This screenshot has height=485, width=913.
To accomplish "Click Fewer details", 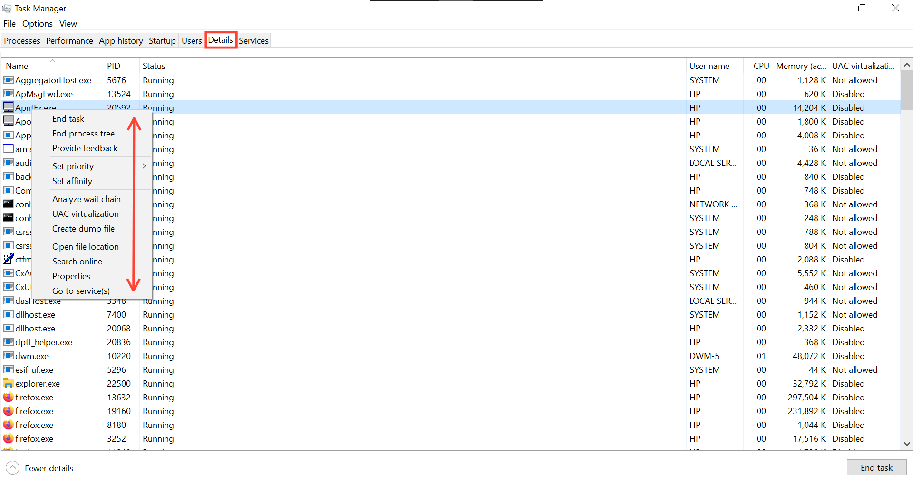I will pos(49,468).
